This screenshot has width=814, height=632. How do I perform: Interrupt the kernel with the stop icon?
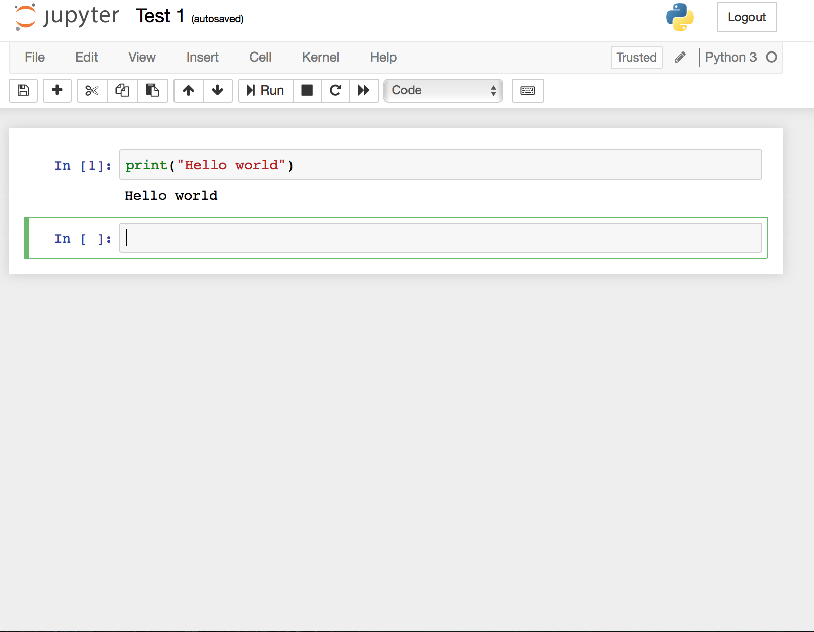(x=307, y=90)
